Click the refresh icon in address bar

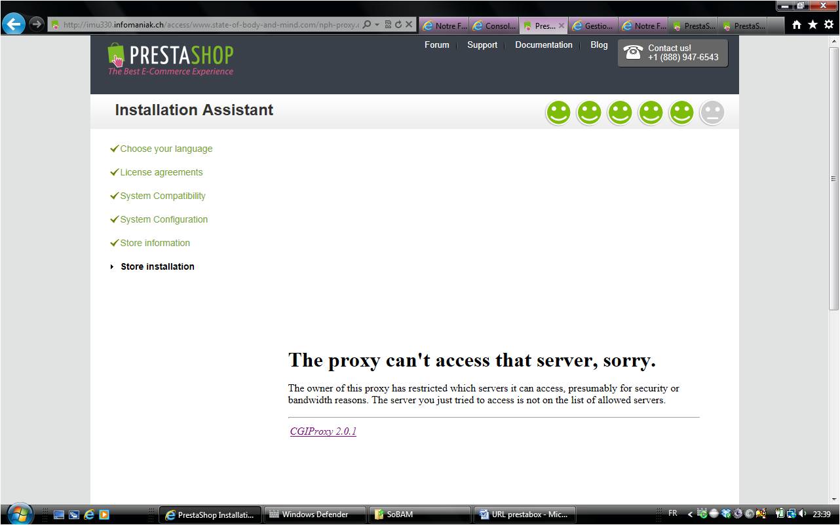point(398,25)
